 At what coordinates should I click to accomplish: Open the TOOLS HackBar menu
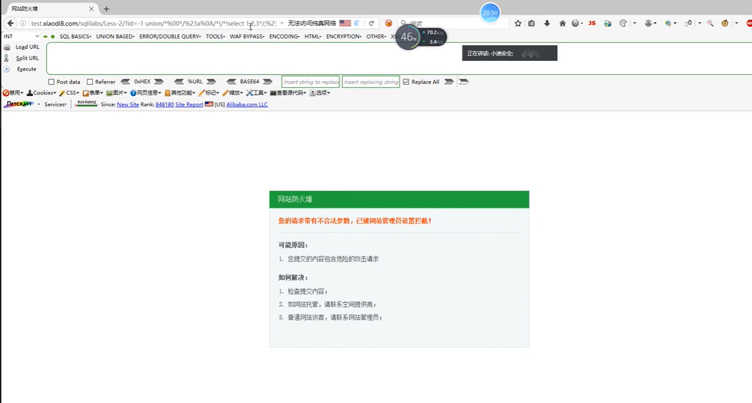(x=215, y=36)
